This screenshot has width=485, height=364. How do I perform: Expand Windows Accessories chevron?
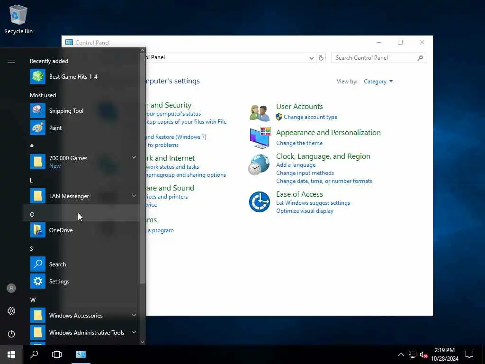tap(134, 315)
